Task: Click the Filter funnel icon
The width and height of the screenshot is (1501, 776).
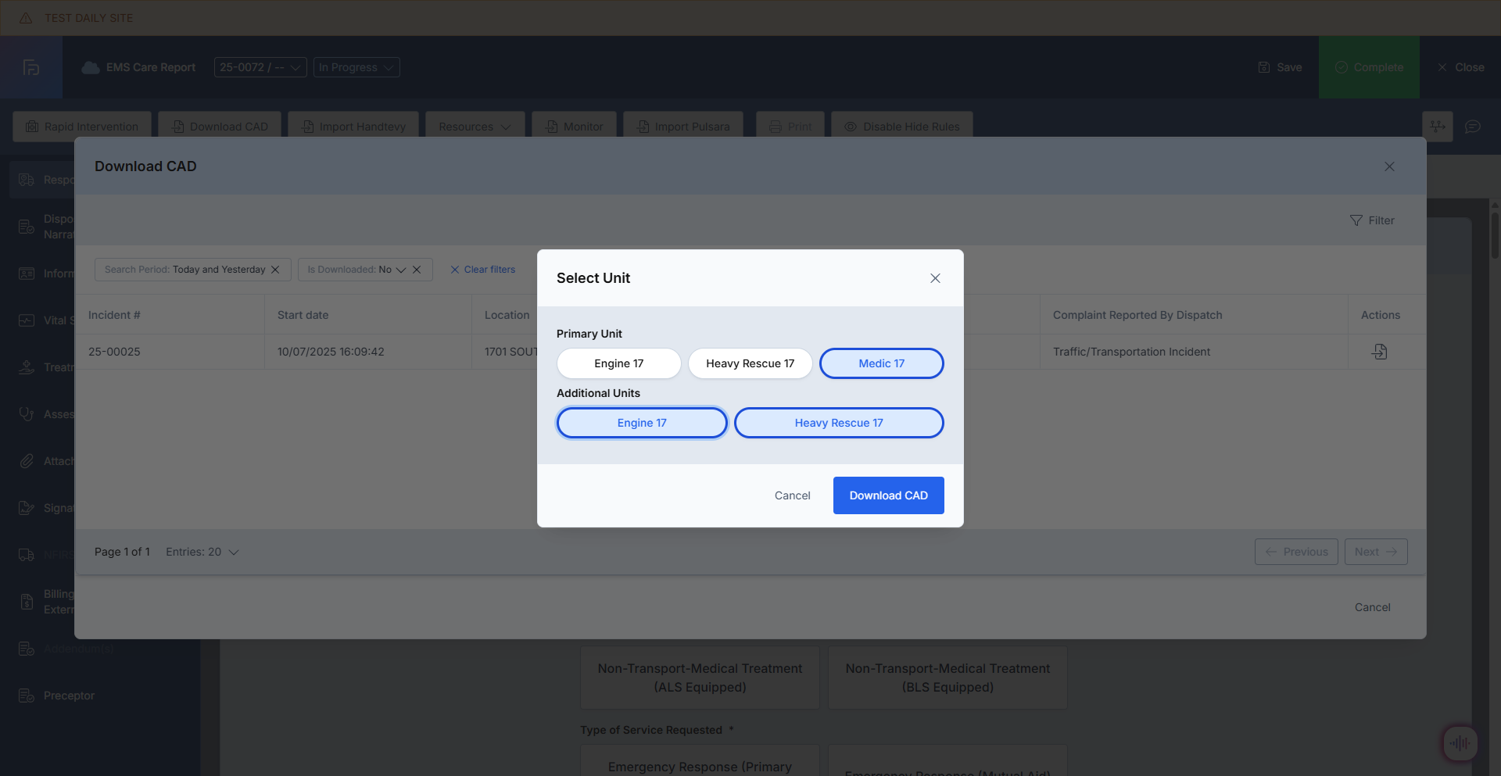Action: [x=1356, y=220]
